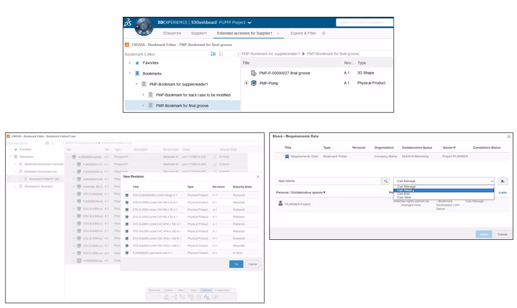
Task: Click the product icon of 3 hole Flange row
Action: click(x=127, y=195)
